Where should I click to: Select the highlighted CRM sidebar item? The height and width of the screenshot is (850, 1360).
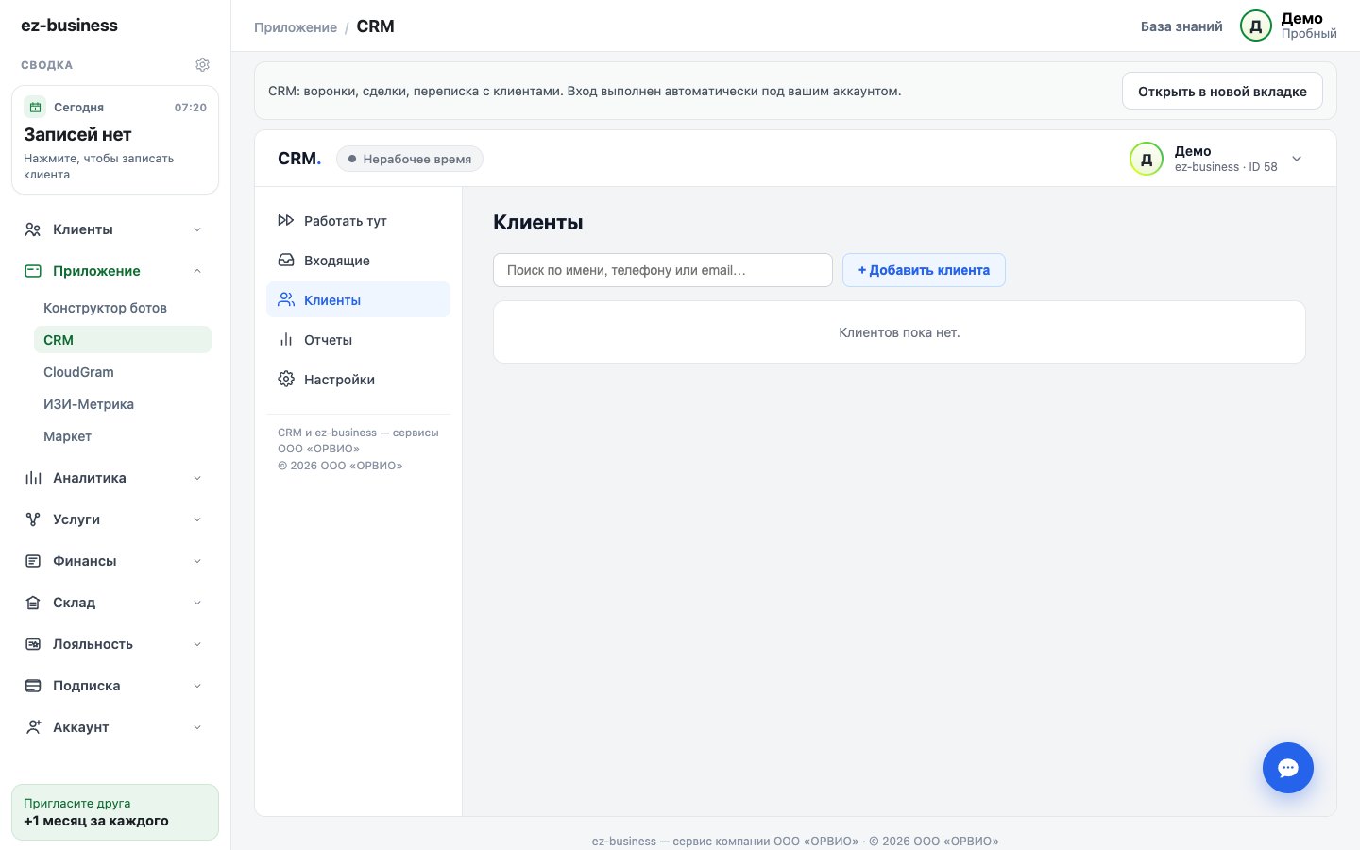pyautogui.click(x=122, y=340)
